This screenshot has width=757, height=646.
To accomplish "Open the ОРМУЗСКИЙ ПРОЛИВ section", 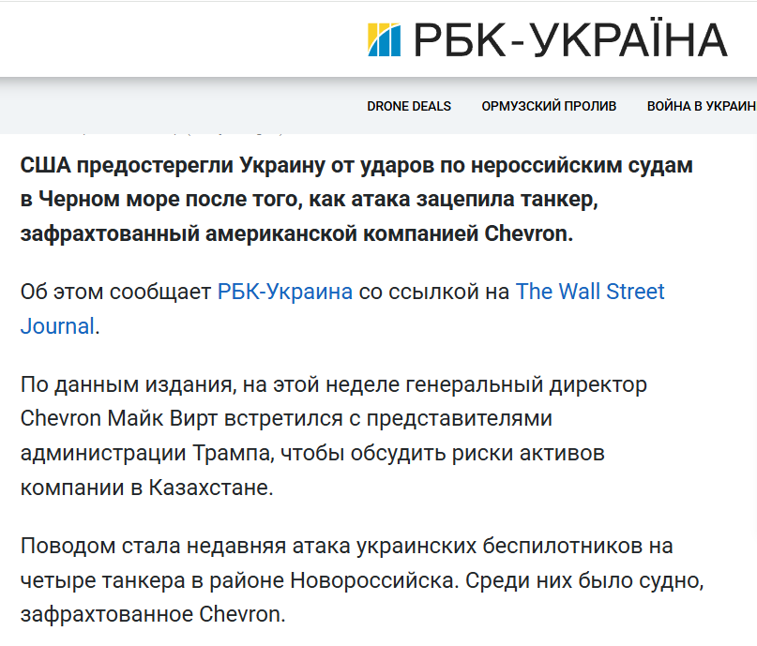I will [x=549, y=106].
